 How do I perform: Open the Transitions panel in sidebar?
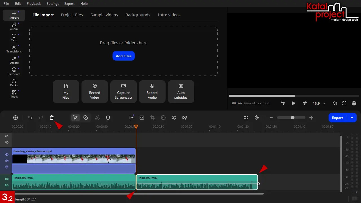tap(14, 49)
